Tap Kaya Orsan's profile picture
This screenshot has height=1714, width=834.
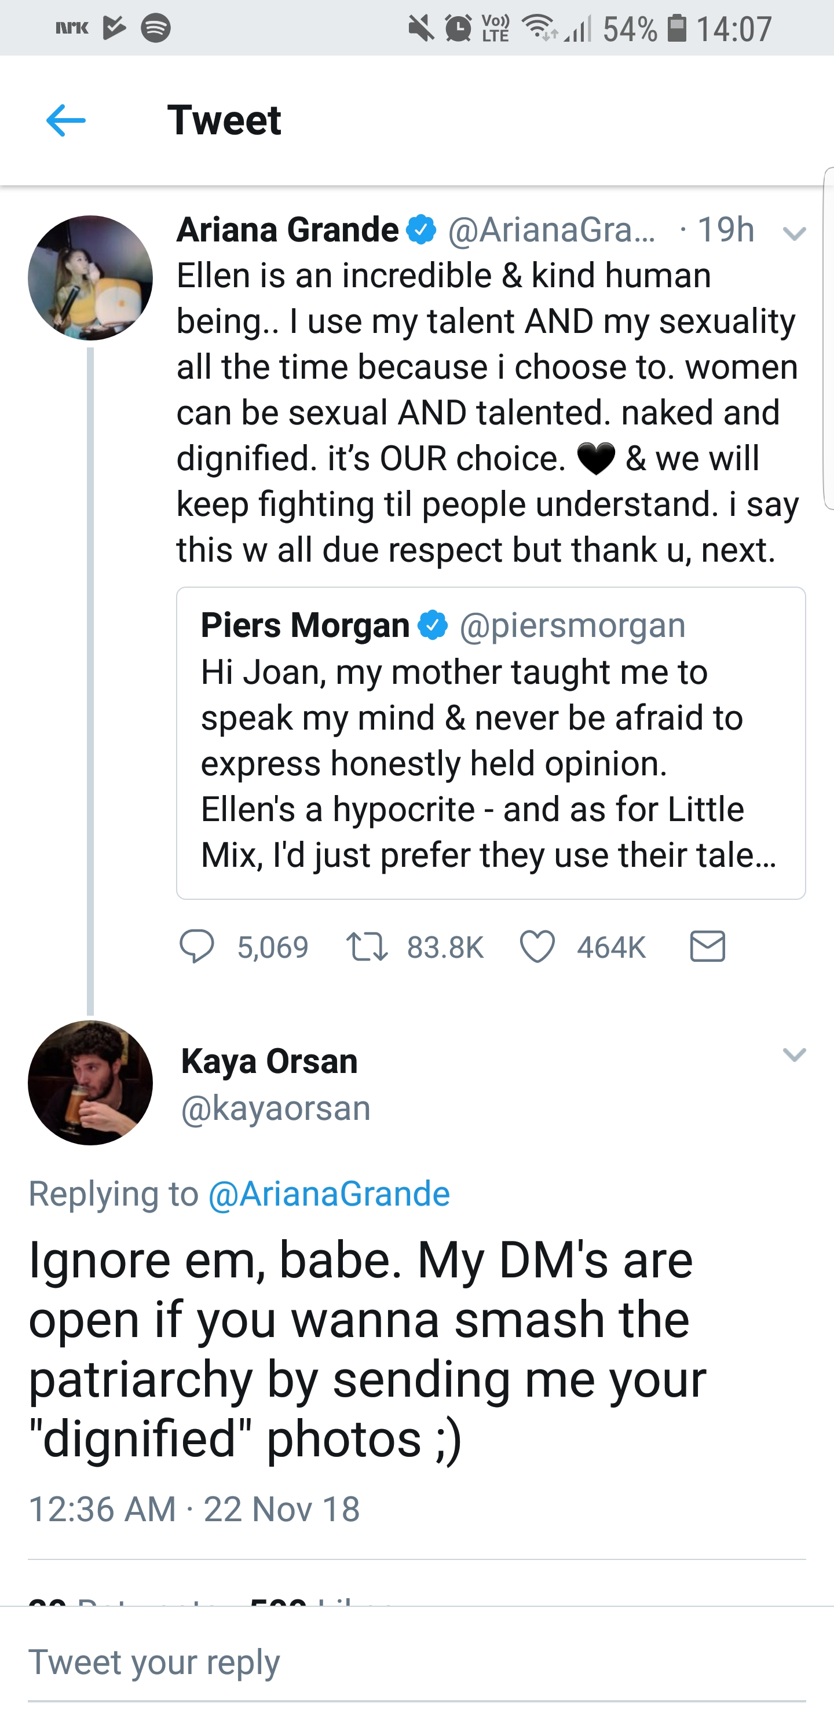90,1083
